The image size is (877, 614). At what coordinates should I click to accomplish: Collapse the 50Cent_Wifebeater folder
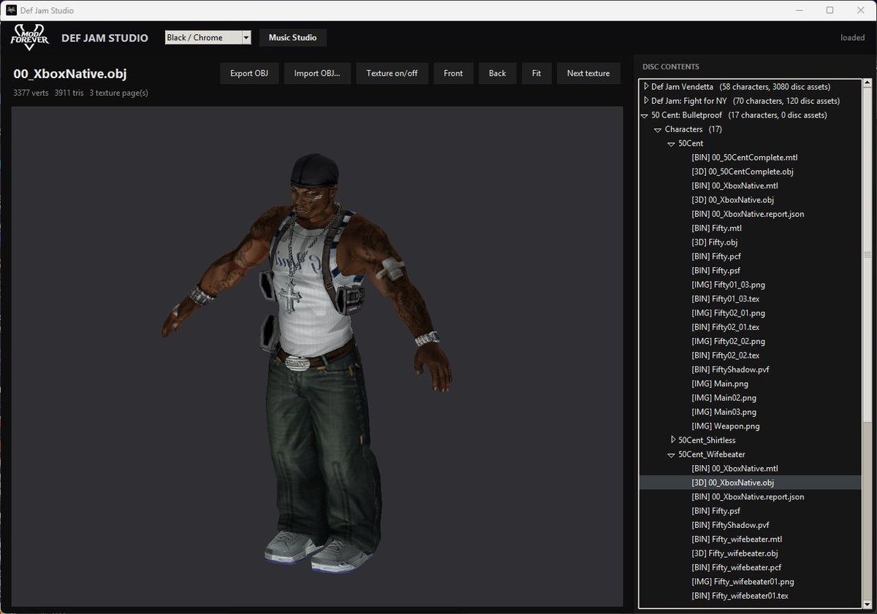coord(672,455)
